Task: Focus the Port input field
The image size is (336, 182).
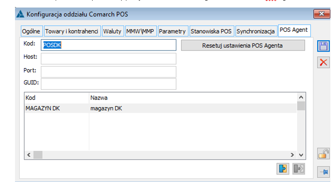Action: click(109, 72)
